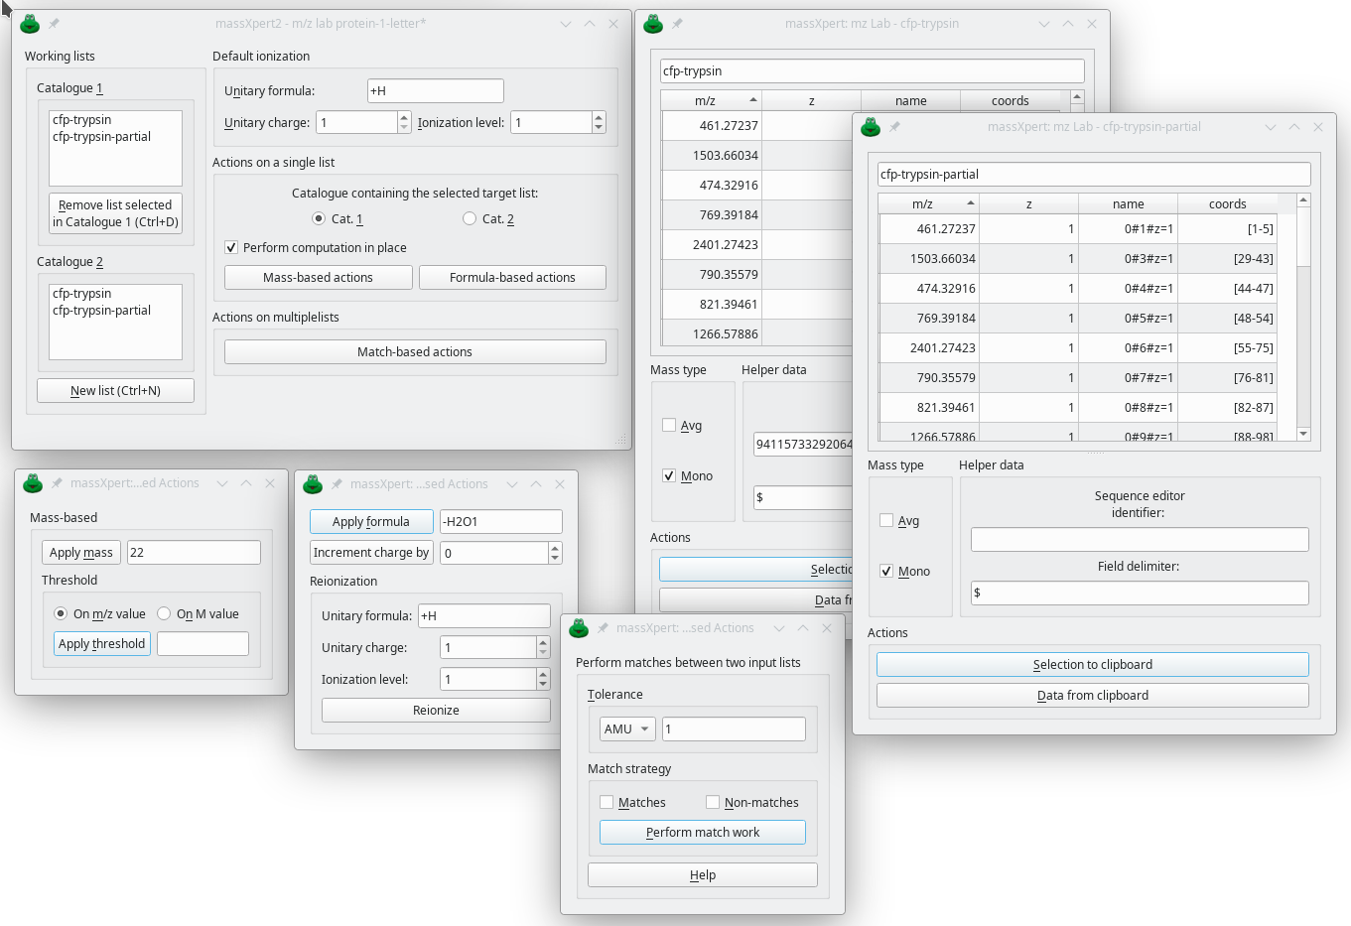
Task: Select On M value threshold option
Action: [x=164, y=613]
